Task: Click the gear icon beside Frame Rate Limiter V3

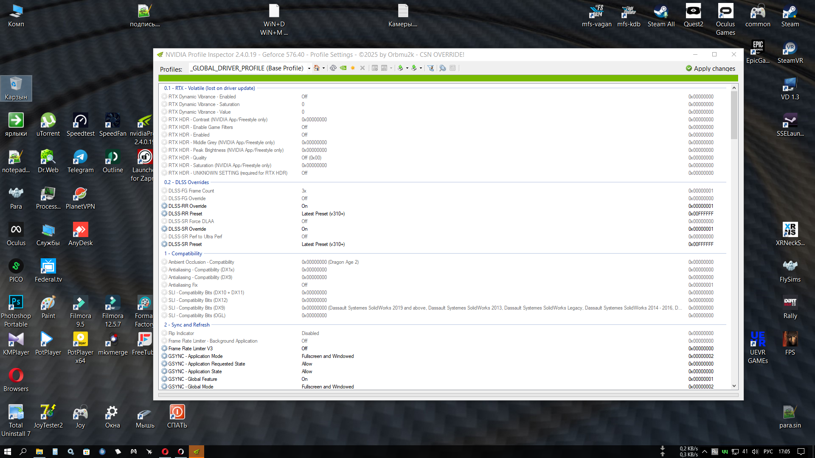Action: 164,349
